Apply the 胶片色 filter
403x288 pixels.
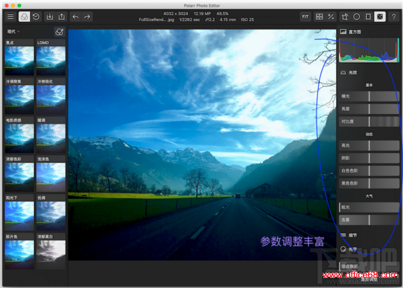click(x=19, y=251)
